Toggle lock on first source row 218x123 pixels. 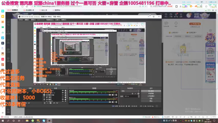65,91
